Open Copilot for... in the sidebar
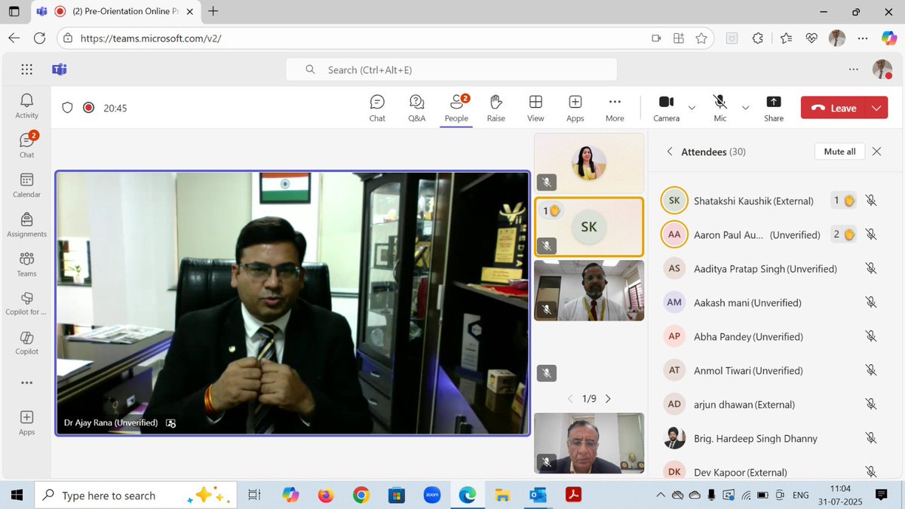The image size is (905, 509). pos(26,303)
